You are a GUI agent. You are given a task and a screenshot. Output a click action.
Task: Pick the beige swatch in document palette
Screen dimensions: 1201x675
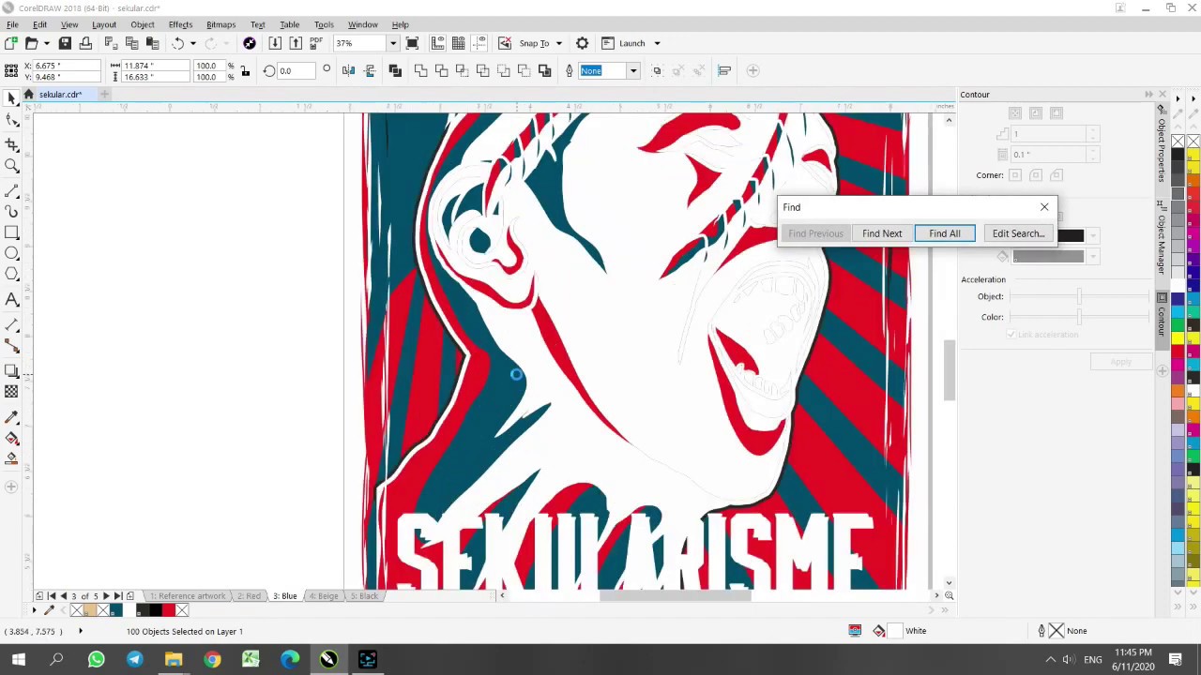tap(90, 610)
